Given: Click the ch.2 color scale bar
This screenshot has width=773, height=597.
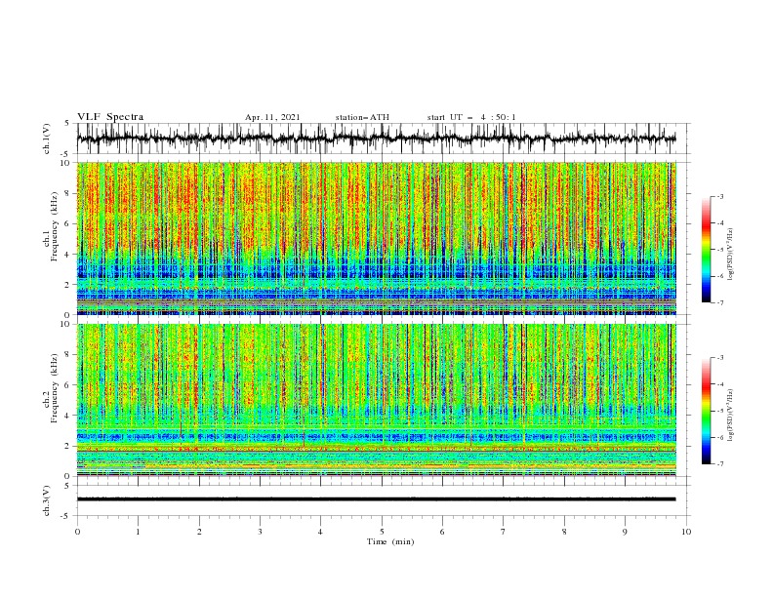Looking at the screenshot, I should [706, 411].
